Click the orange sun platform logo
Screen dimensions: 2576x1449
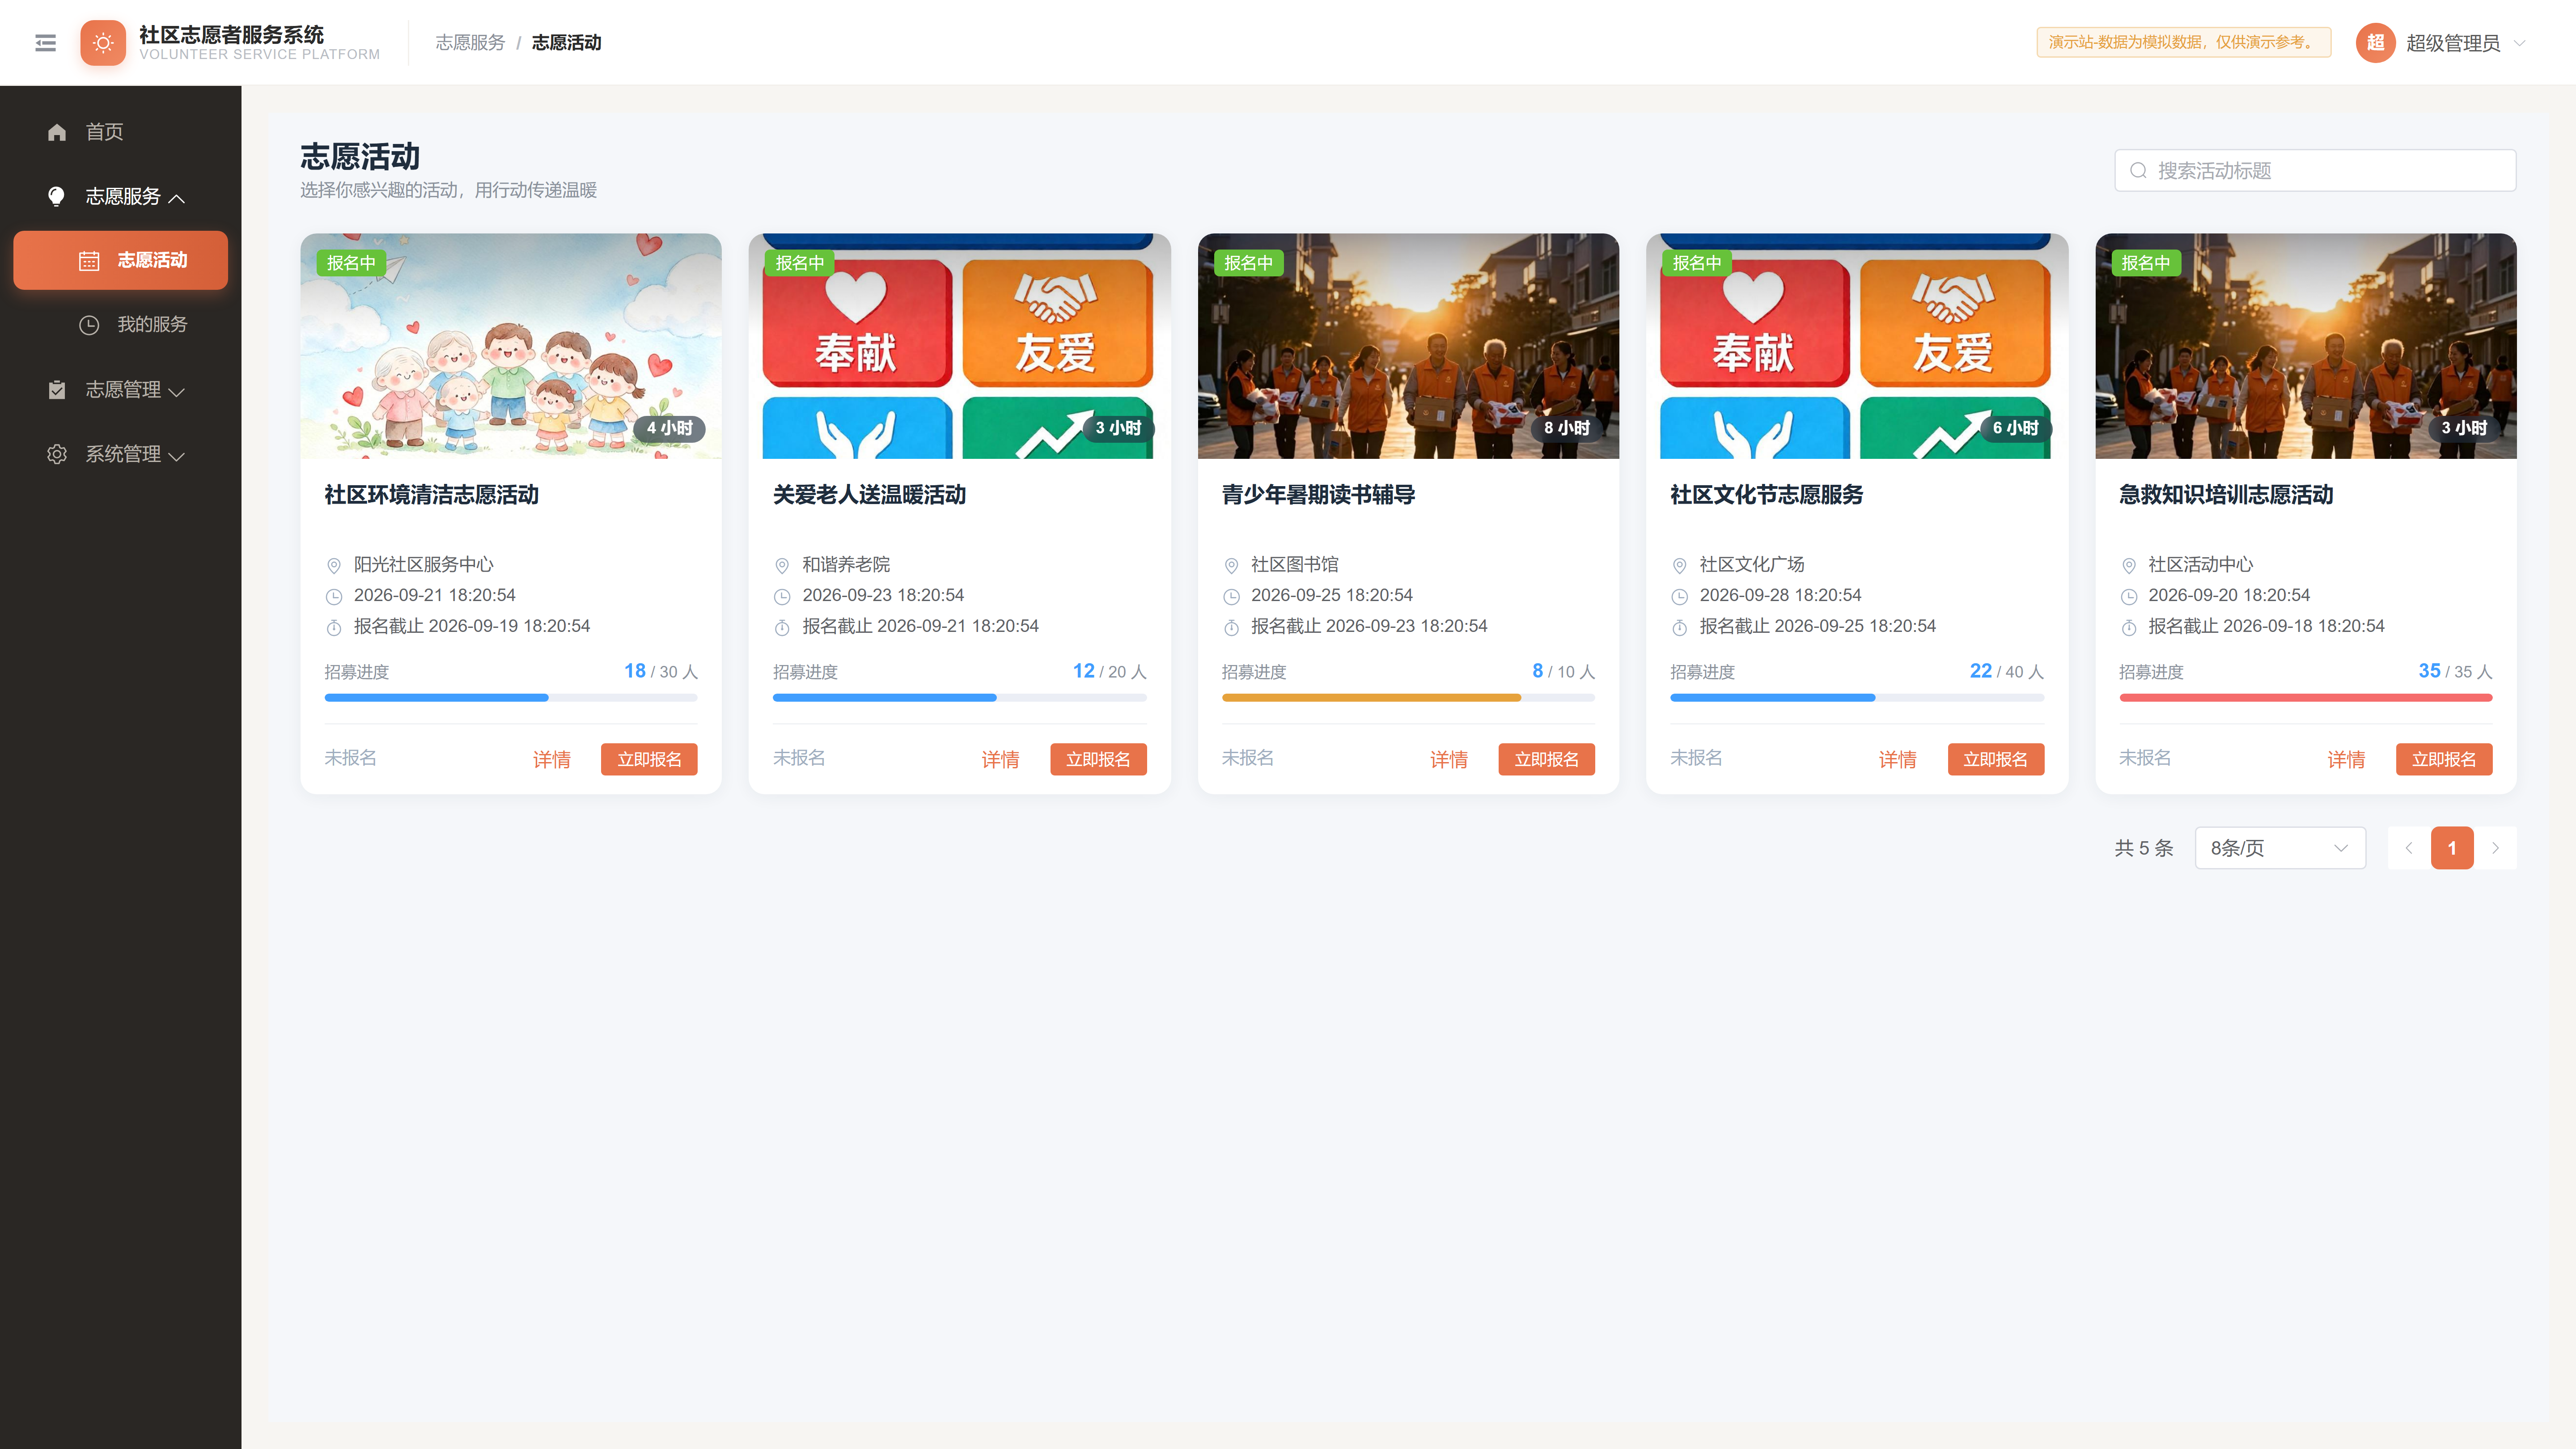103,43
